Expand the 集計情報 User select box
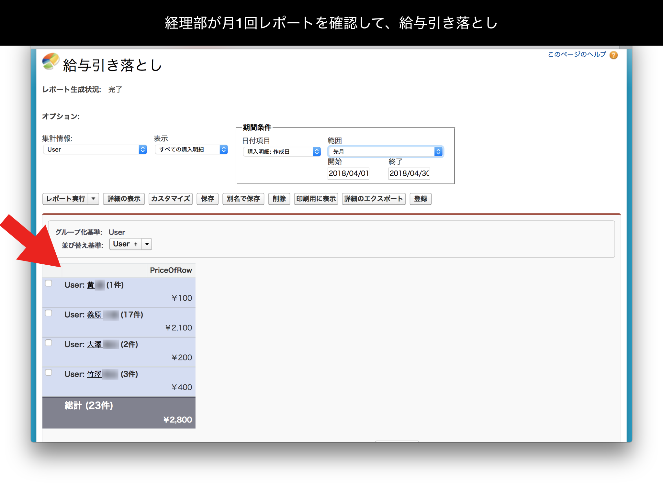663x497 pixels. [95, 149]
